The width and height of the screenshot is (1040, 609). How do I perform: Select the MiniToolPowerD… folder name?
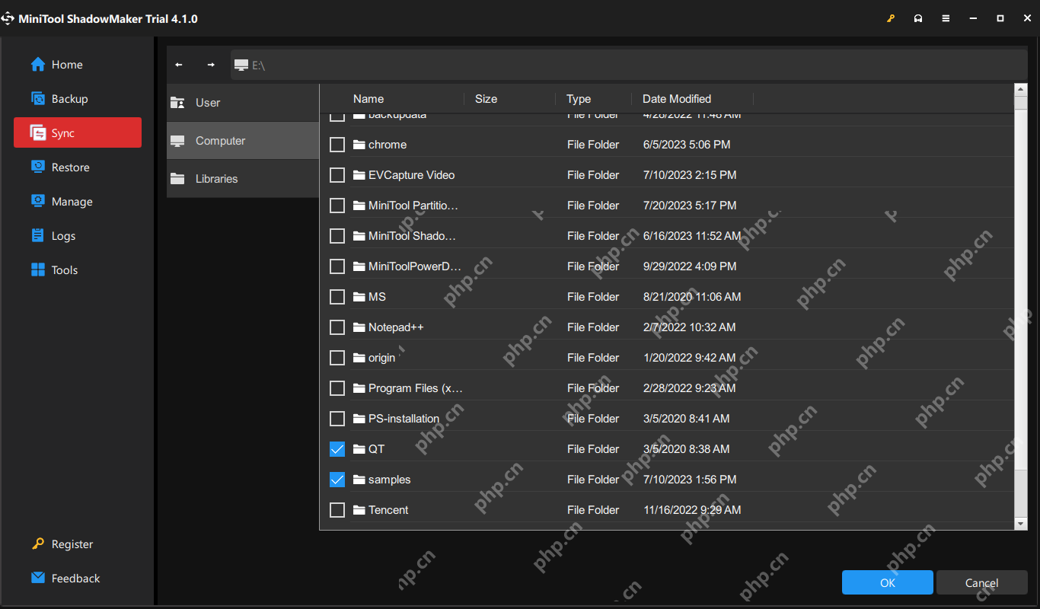(x=415, y=266)
